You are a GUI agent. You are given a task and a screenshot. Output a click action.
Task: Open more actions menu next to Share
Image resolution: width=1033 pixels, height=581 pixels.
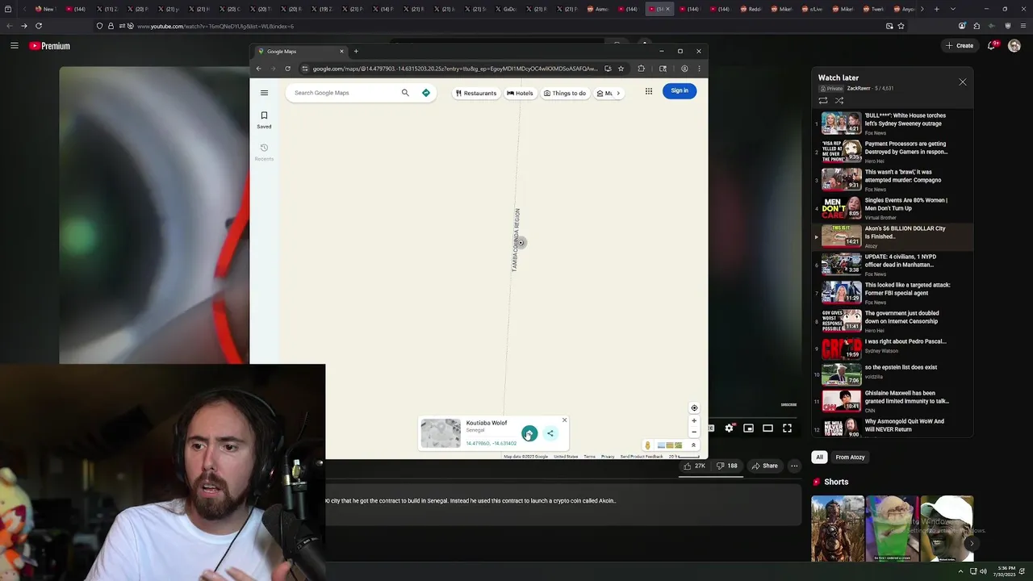coord(794,466)
